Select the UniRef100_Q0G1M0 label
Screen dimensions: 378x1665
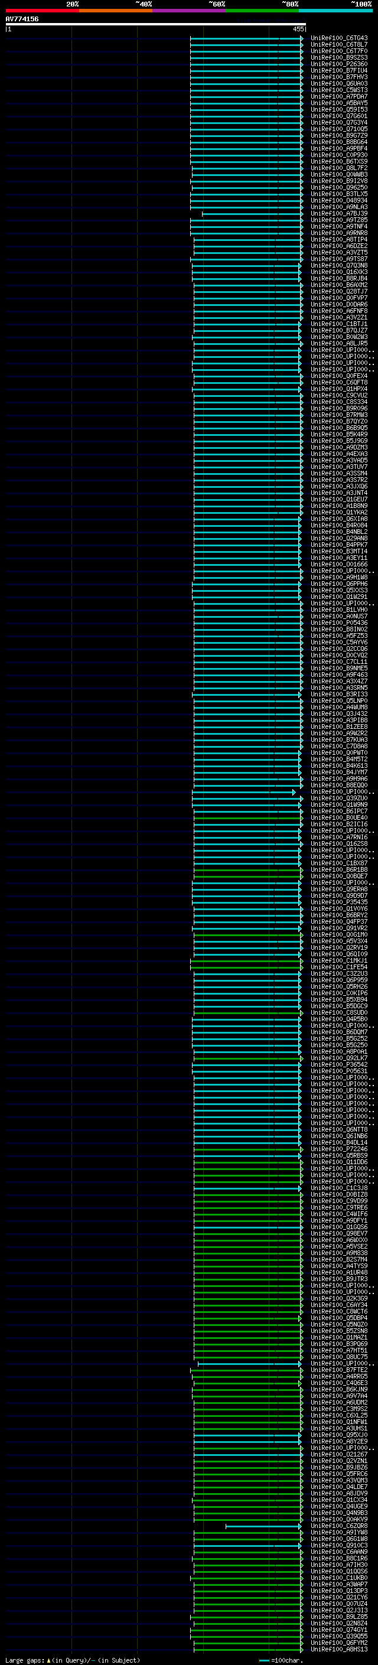pyautogui.click(x=339, y=934)
